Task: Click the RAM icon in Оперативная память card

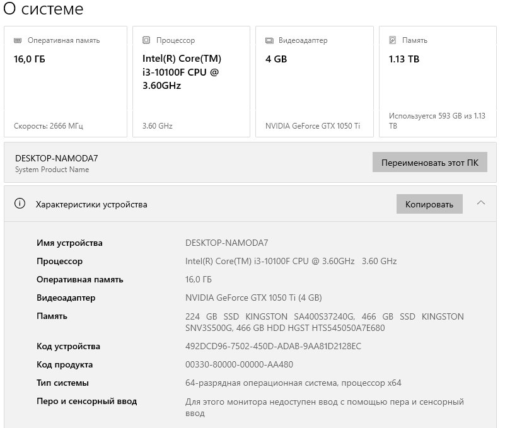Action: click(18, 40)
